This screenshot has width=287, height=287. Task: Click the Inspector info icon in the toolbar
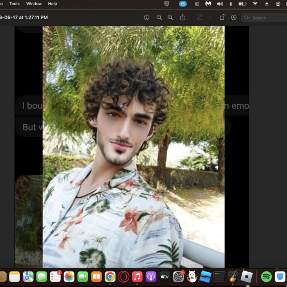(x=146, y=18)
